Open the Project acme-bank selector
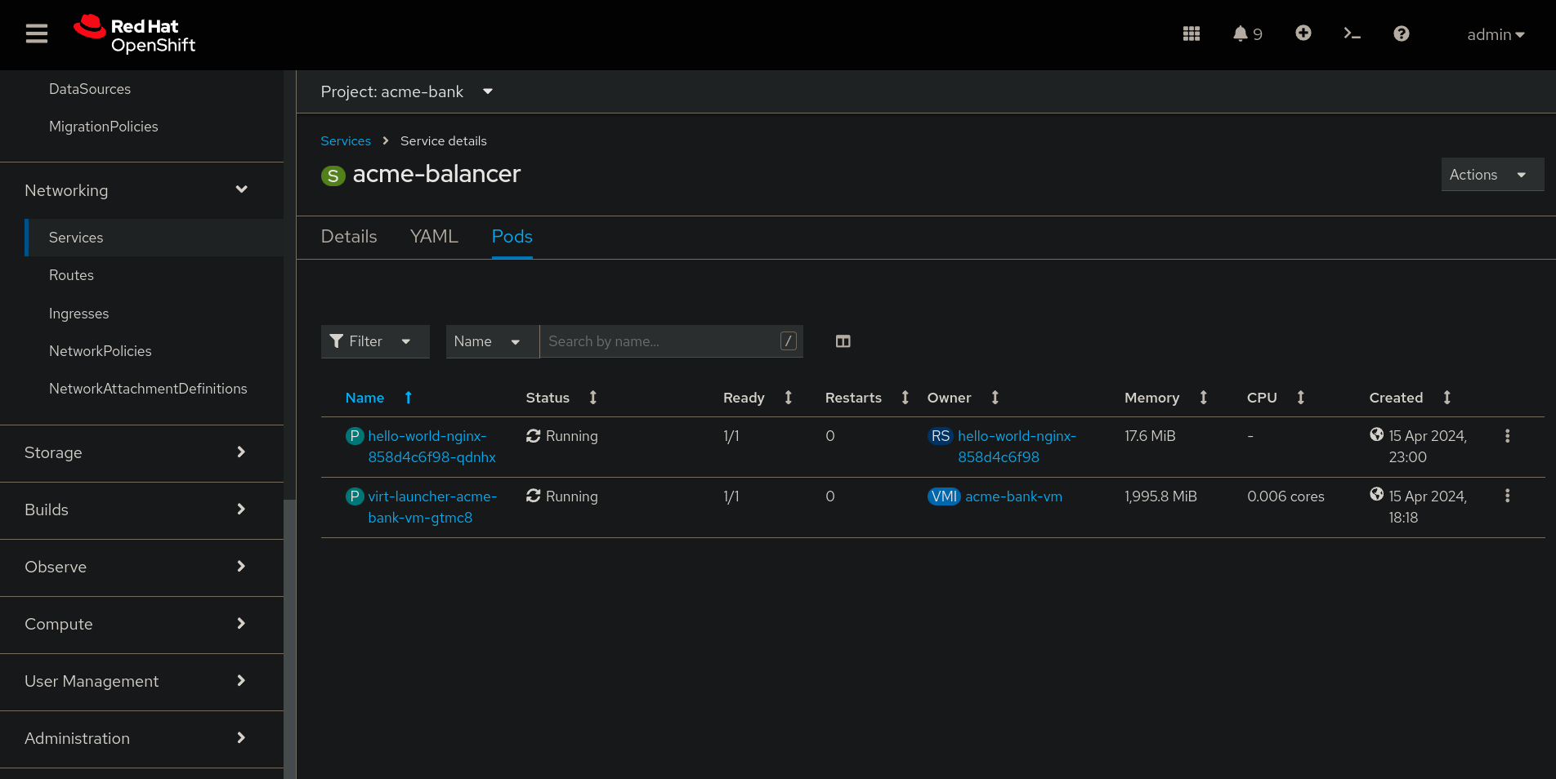Viewport: 1556px width, 779px height. click(406, 91)
